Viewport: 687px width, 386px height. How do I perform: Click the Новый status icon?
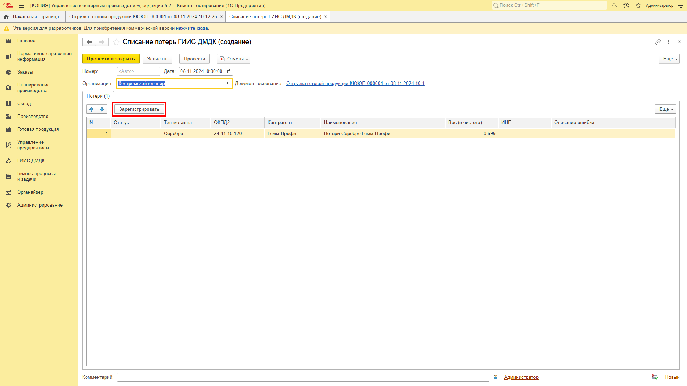[654, 377]
